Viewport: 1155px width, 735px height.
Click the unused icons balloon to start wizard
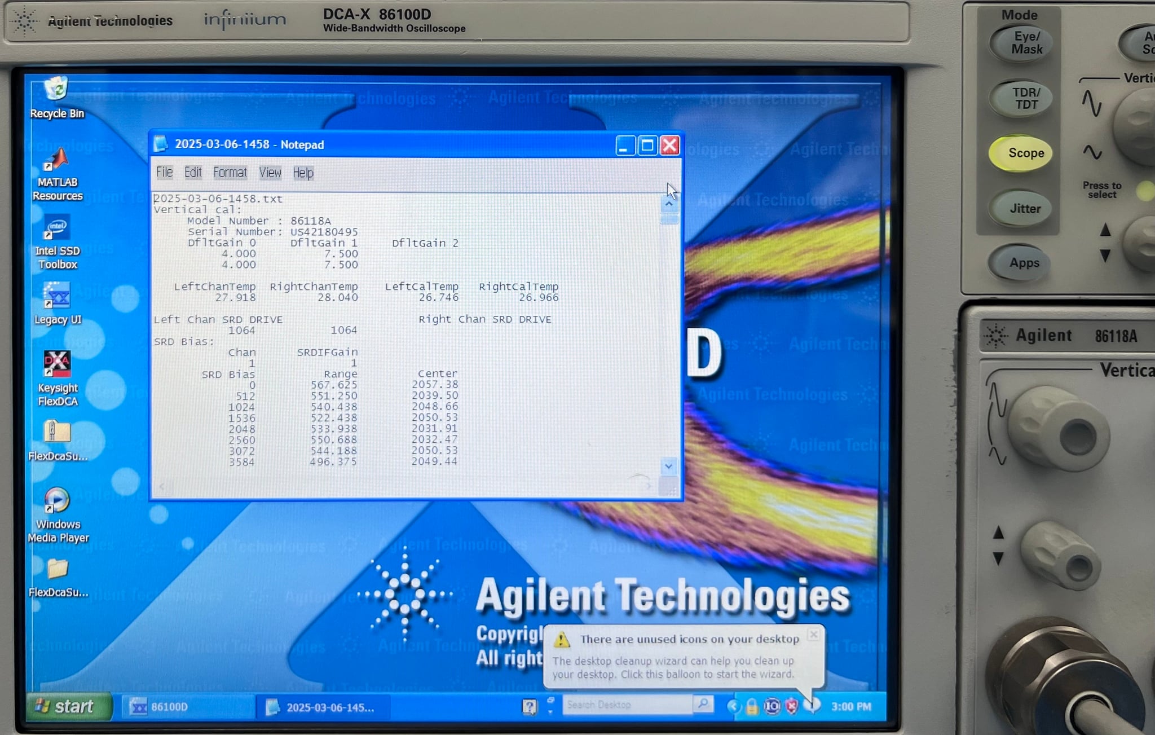coord(684,657)
